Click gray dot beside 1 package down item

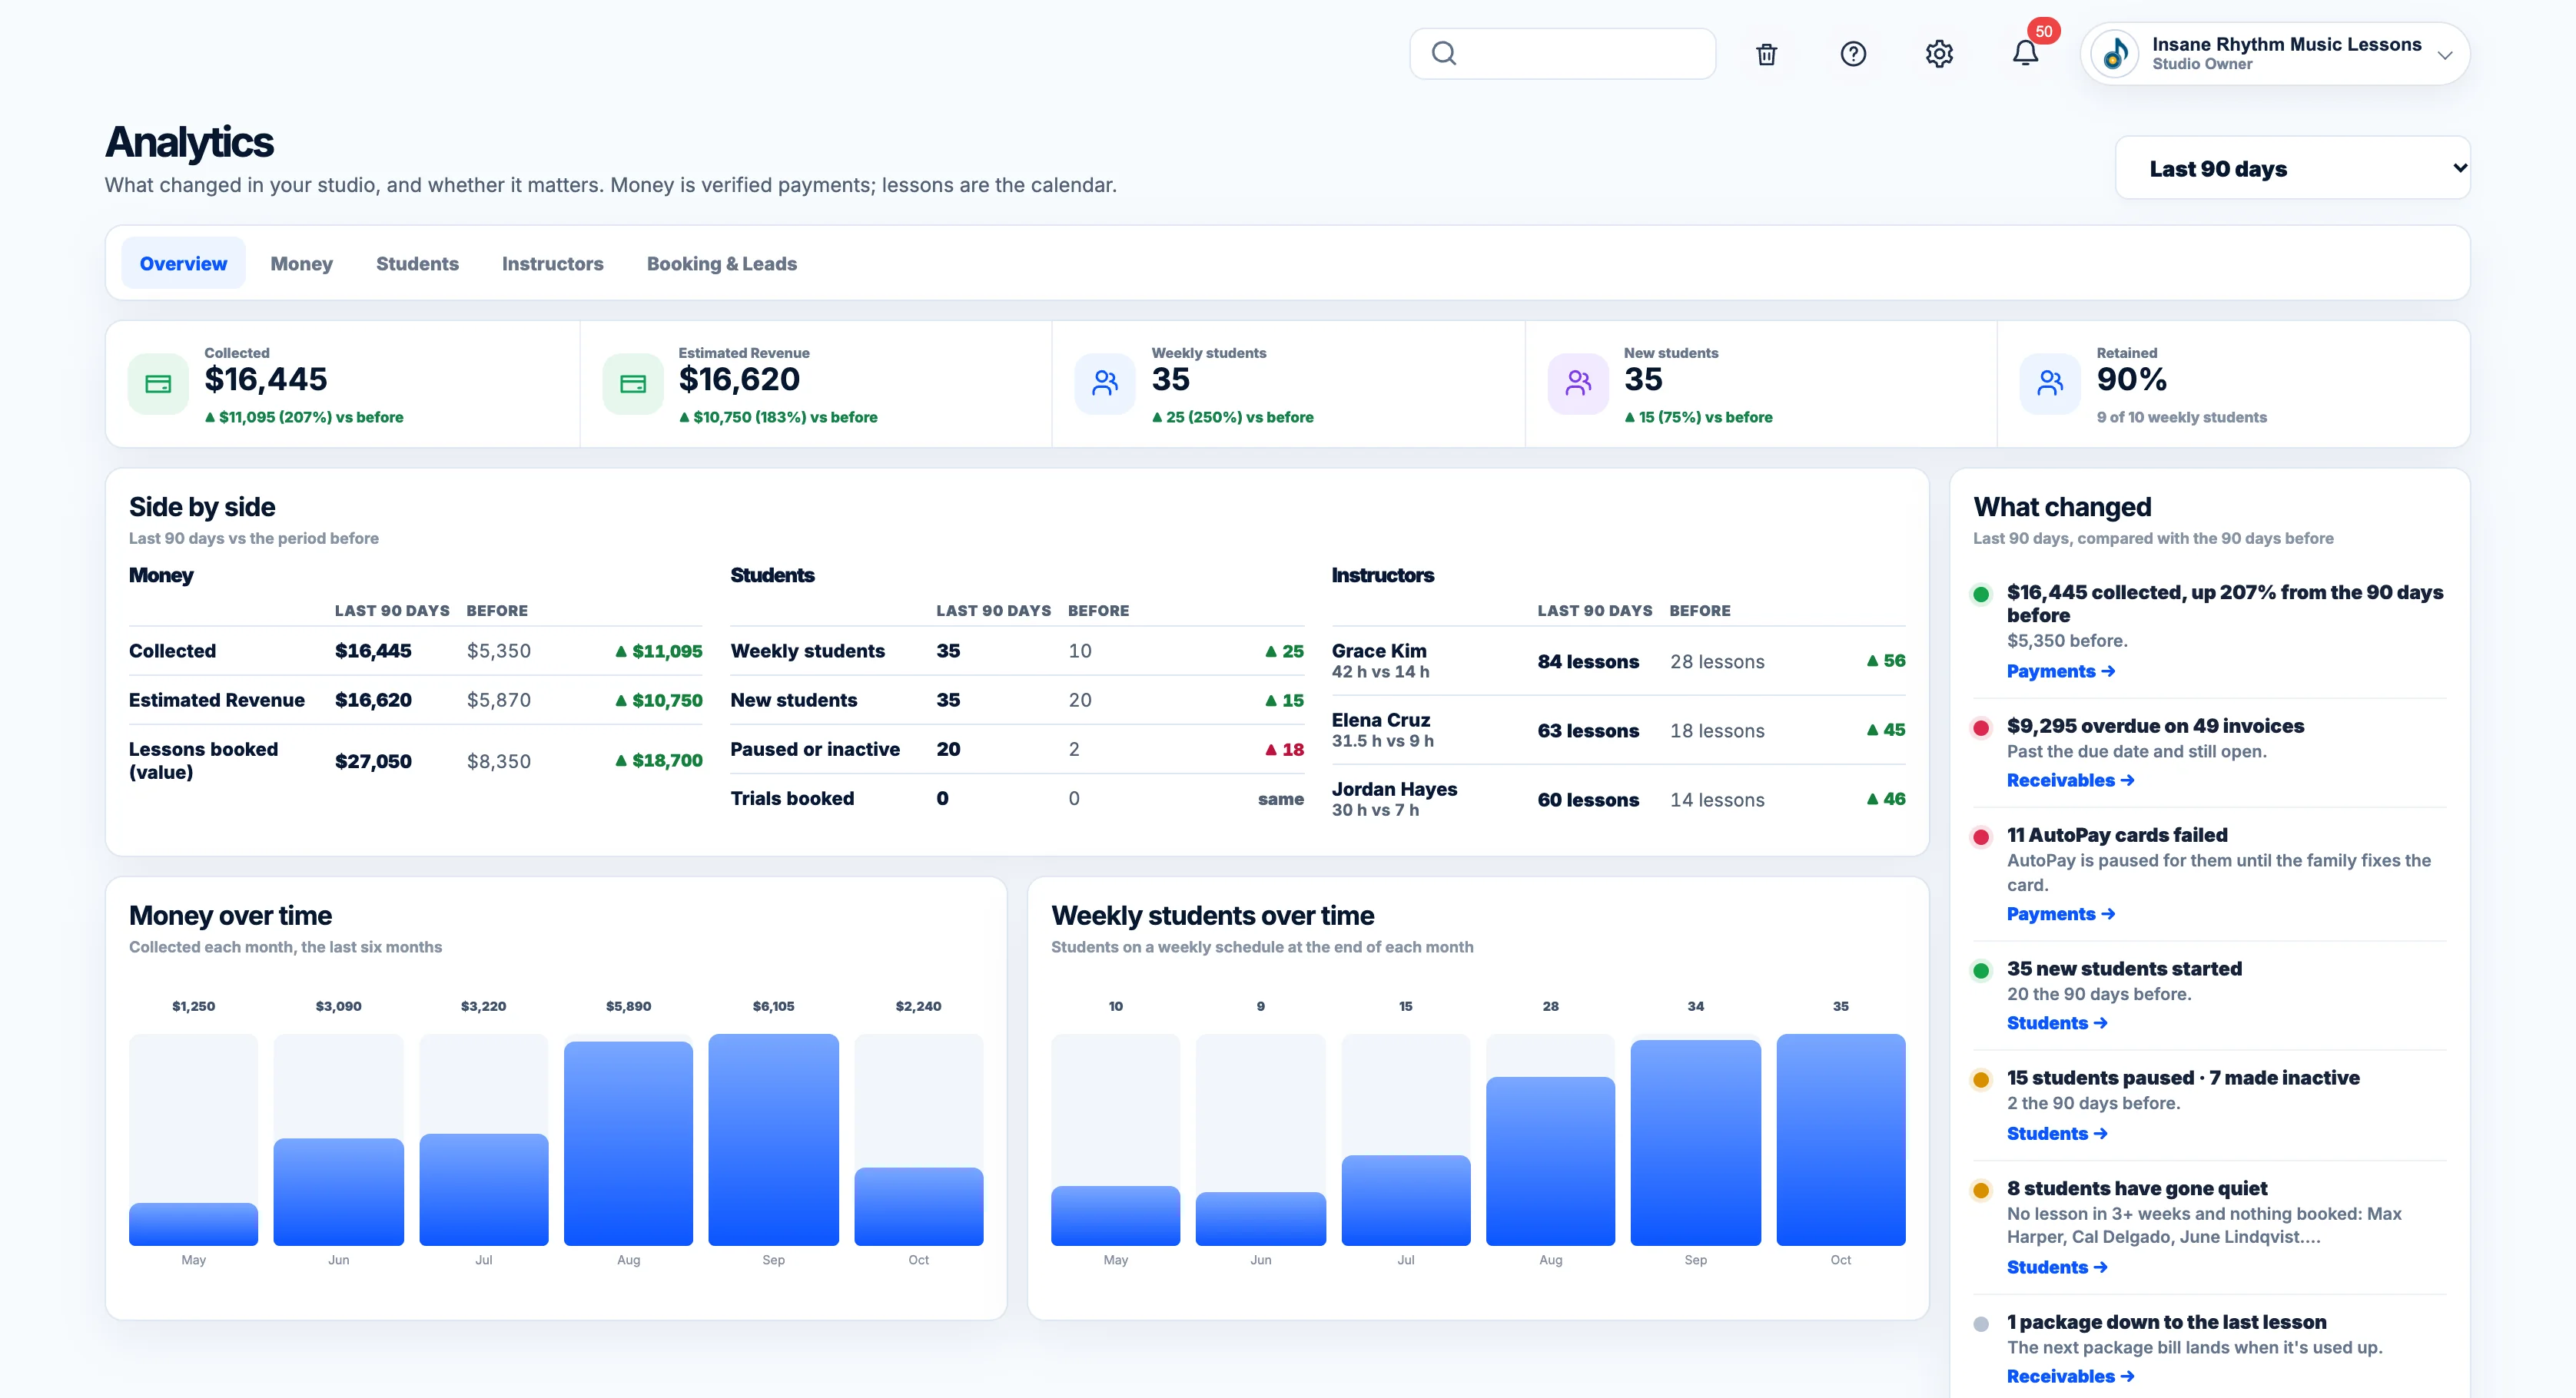click(1980, 1325)
